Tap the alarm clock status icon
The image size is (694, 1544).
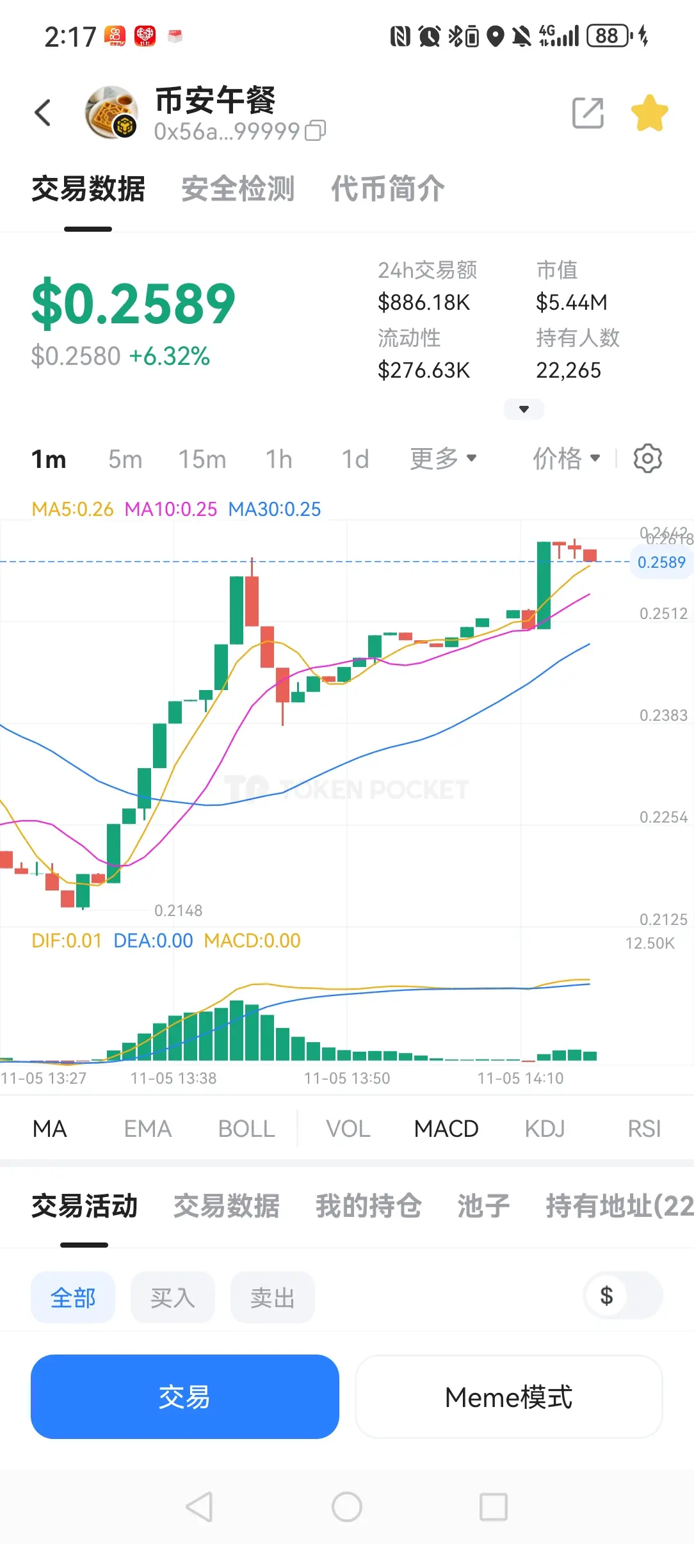point(430,36)
